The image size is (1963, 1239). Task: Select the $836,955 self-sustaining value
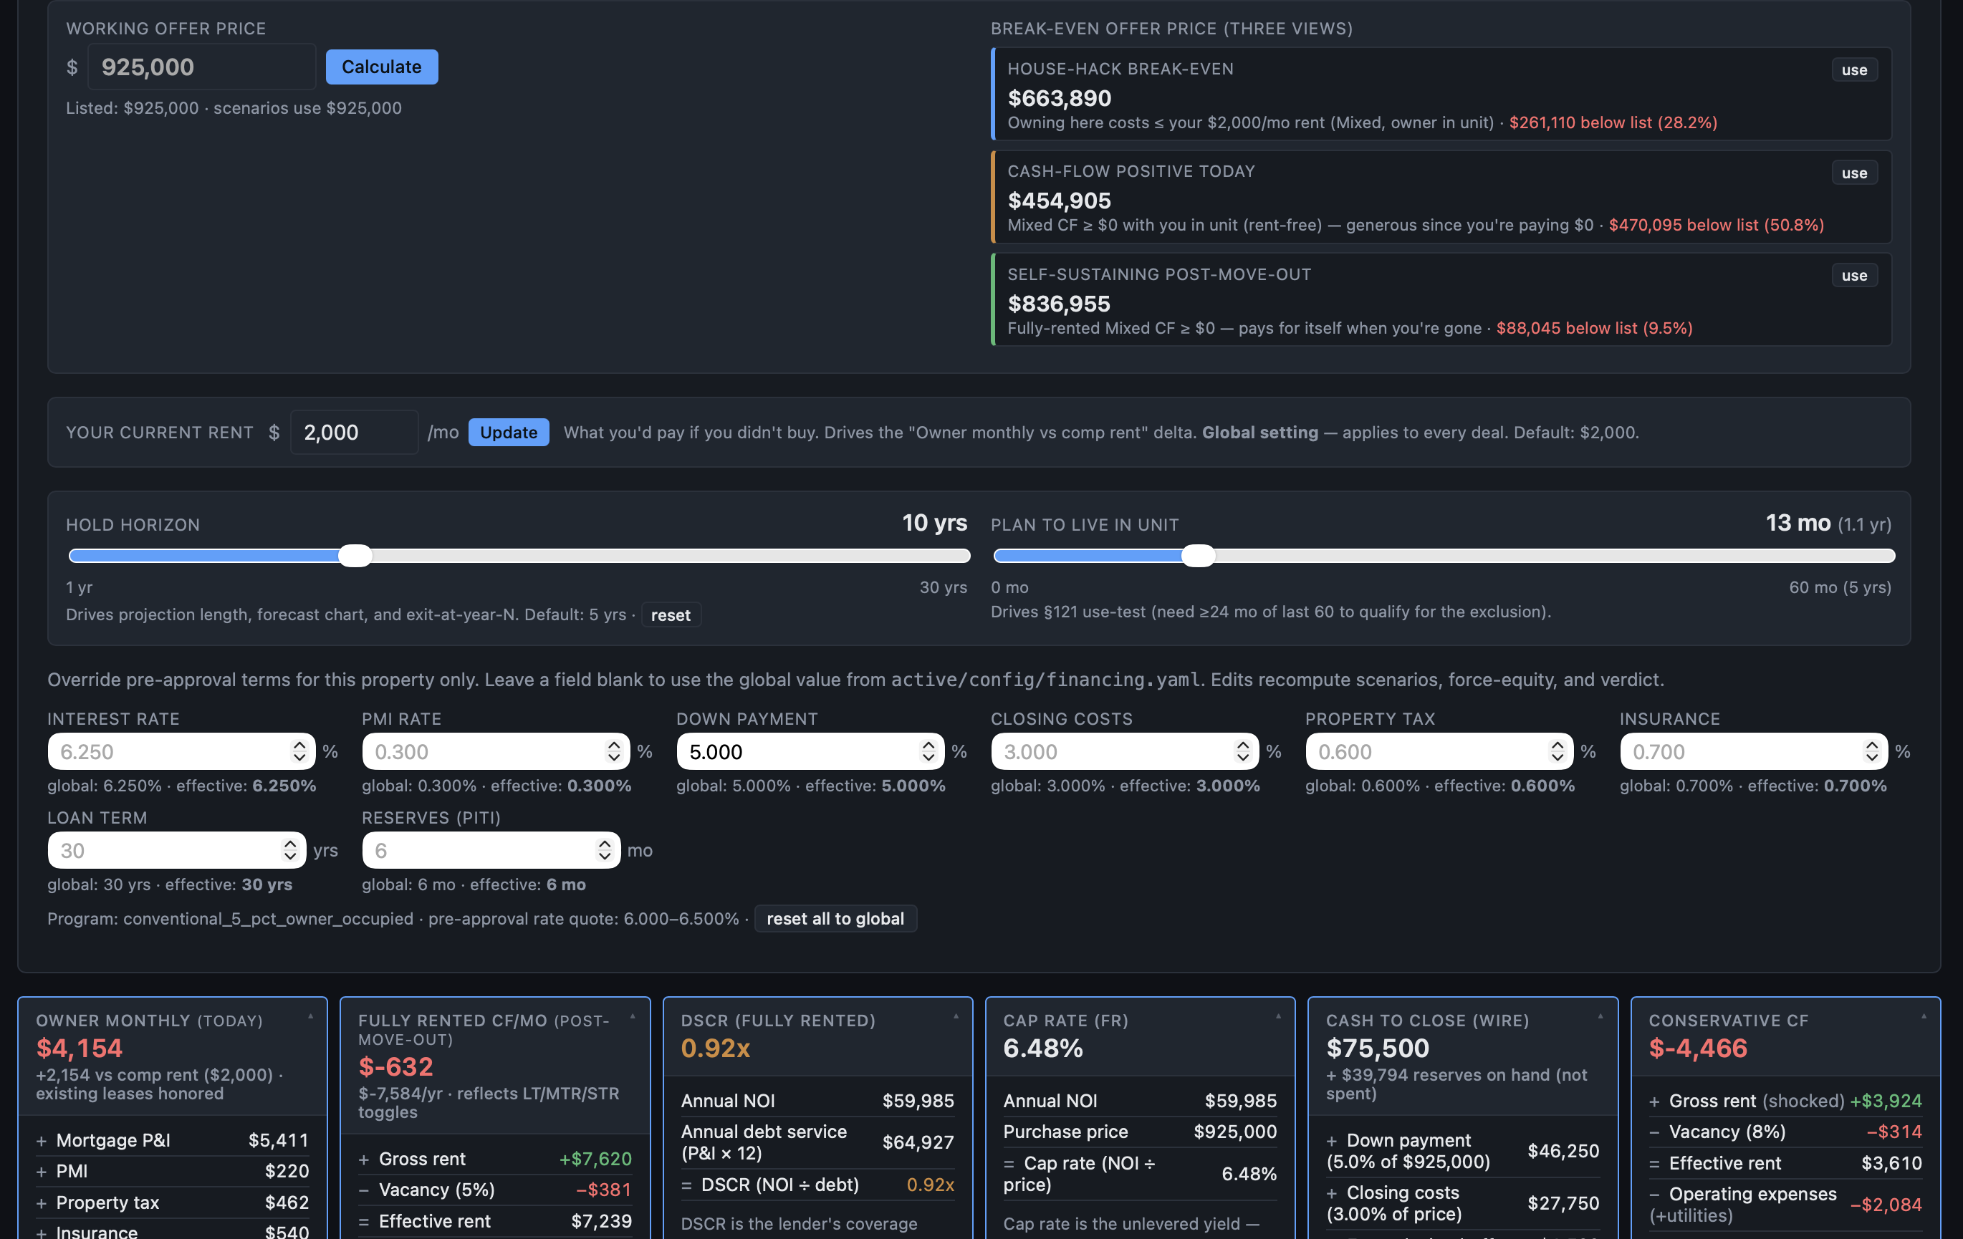pyautogui.click(x=1059, y=304)
